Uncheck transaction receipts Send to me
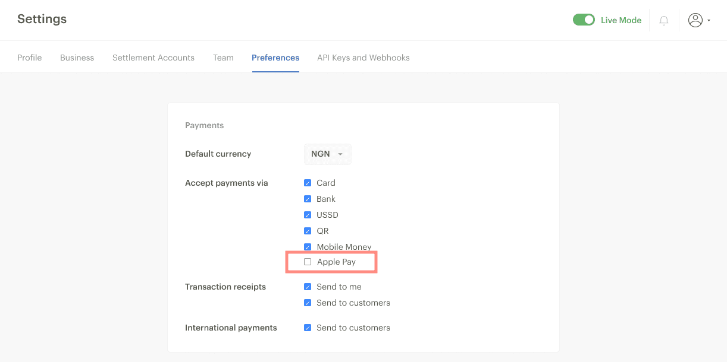 click(x=308, y=287)
